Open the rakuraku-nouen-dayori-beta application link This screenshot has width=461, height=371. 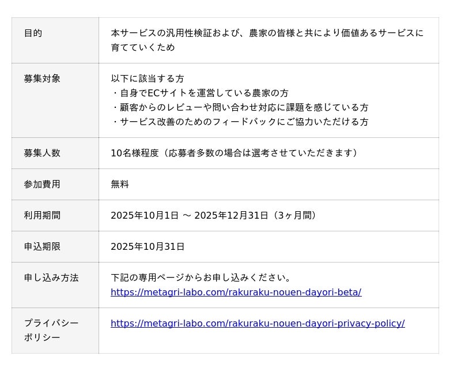236,293
